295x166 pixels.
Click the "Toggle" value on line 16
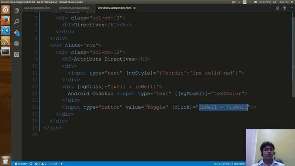pos(156,107)
